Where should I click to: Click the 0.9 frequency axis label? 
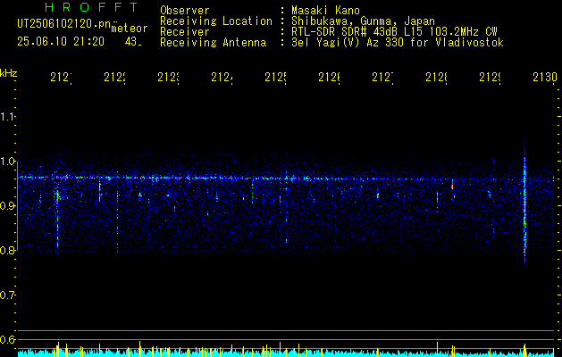7,205
